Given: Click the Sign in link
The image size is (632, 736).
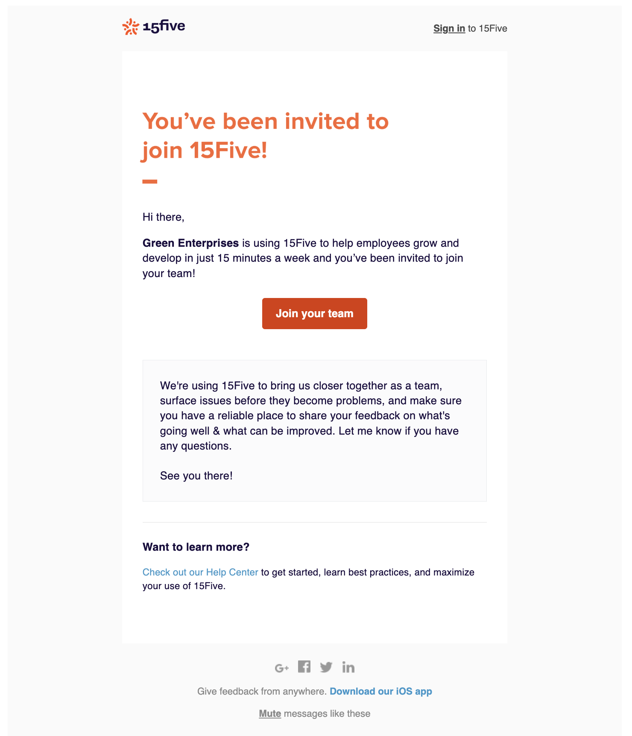Looking at the screenshot, I should [449, 29].
